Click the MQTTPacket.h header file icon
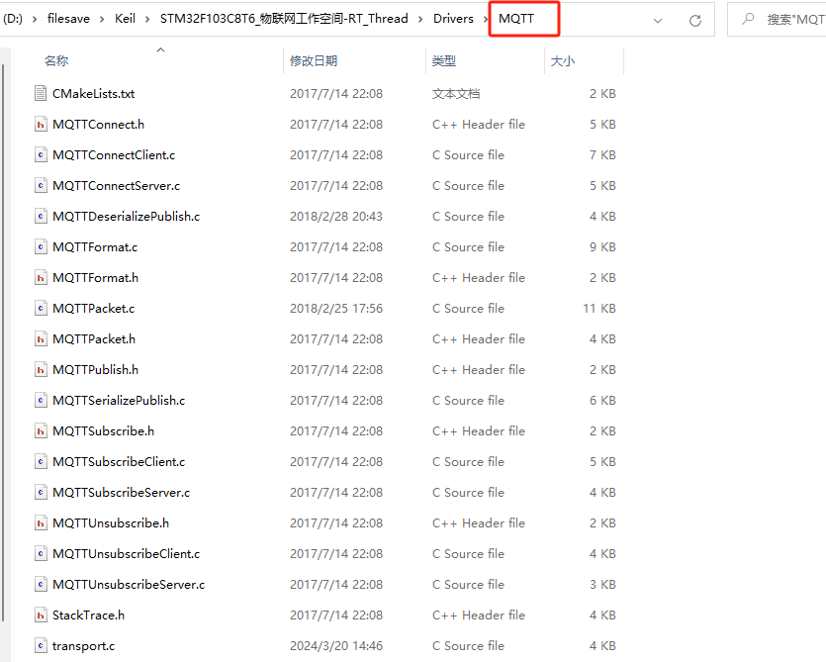Image resolution: width=826 pixels, height=662 pixels. pos(41,338)
